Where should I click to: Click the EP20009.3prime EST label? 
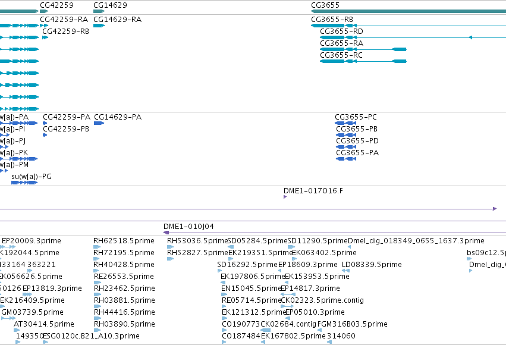32,241
